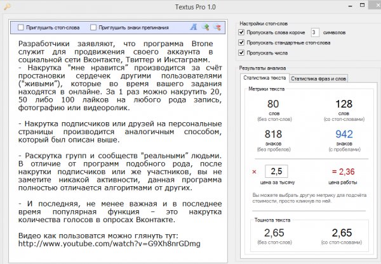Viewport: 381px width, 264px height.
Task: Click the work price result '= 2,36'
Action: [x=343, y=172]
